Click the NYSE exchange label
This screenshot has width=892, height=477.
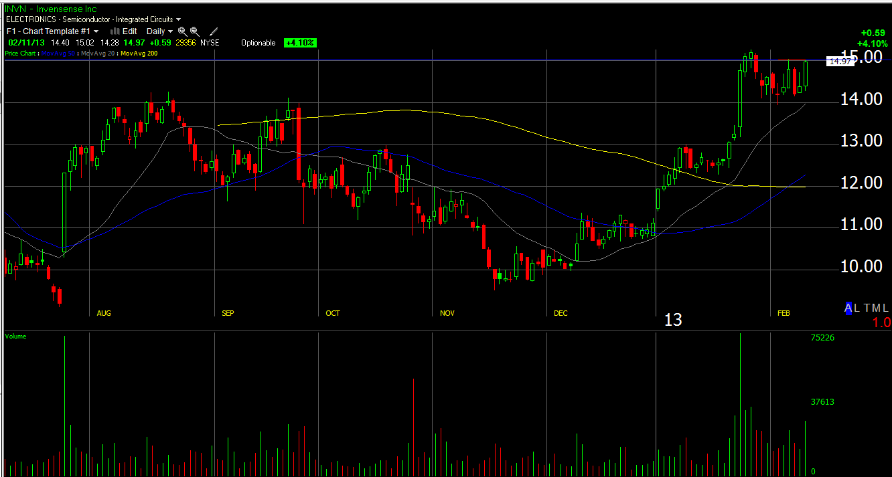pos(210,42)
